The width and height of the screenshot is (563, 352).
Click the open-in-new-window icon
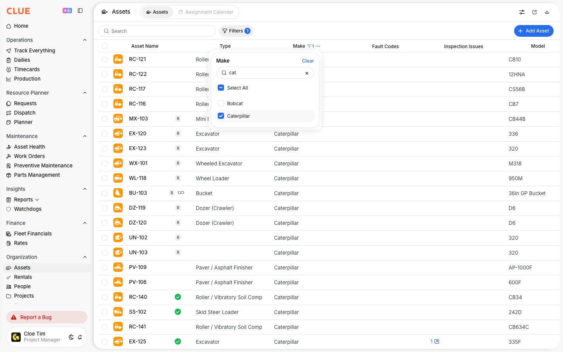pyautogui.click(x=534, y=12)
